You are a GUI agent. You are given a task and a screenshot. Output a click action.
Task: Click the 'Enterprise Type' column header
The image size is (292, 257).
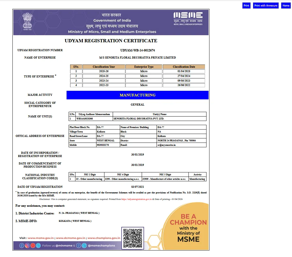(144, 67)
